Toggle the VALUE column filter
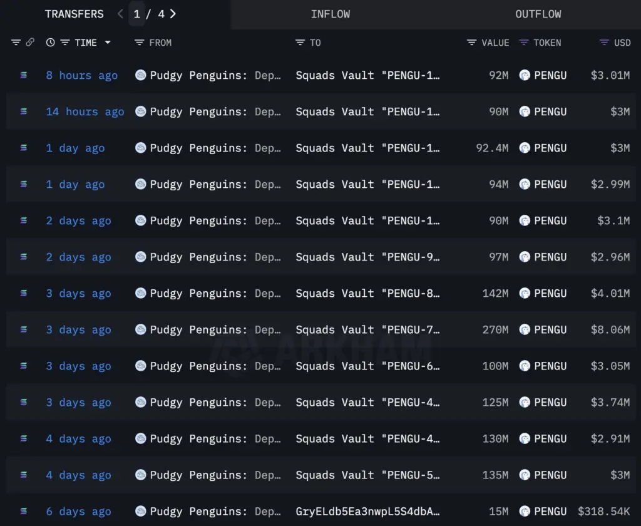 (471, 43)
